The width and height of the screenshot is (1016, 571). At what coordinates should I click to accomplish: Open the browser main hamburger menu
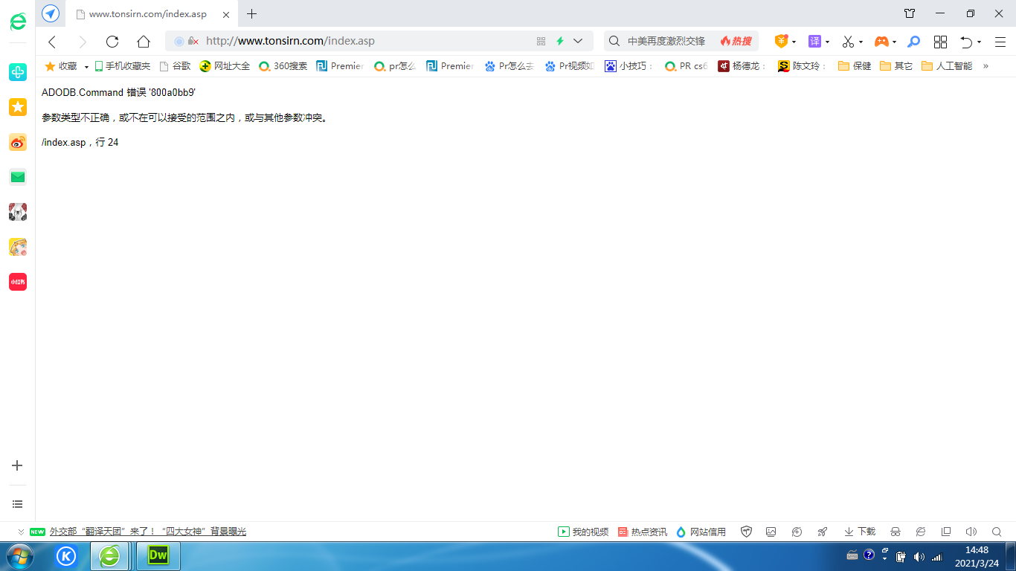coord(1000,42)
